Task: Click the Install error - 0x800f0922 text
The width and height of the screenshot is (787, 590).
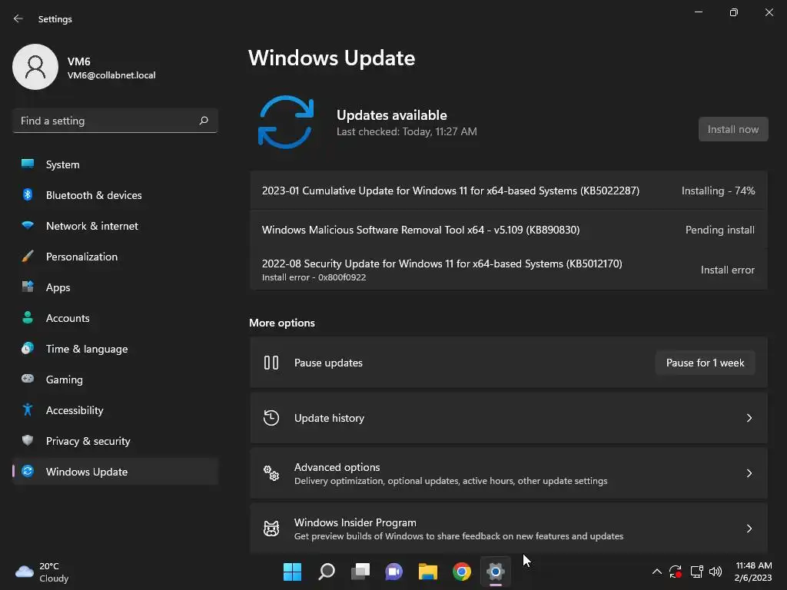Action: (314, 277)
